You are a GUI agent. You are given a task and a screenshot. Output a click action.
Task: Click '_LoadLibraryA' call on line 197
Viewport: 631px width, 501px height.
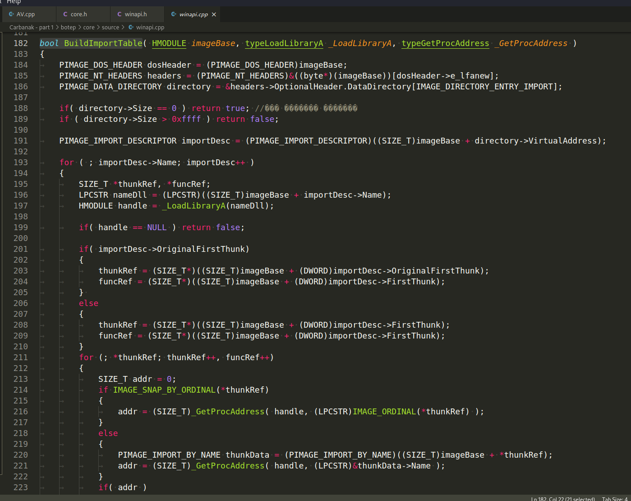194,206
